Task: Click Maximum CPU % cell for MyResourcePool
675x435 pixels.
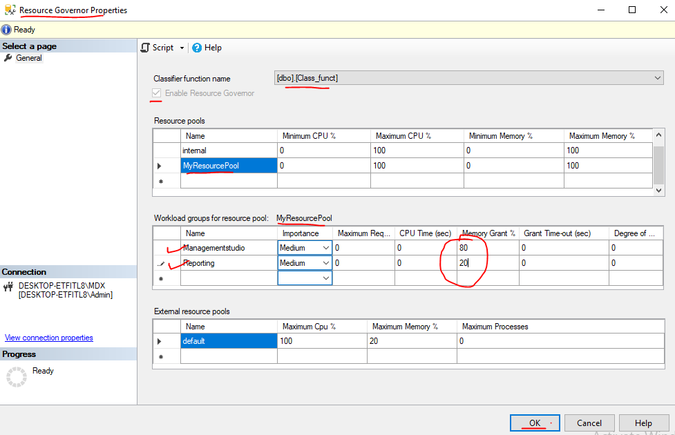Action: point(417,166)
